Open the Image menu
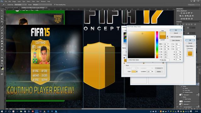 14,1
